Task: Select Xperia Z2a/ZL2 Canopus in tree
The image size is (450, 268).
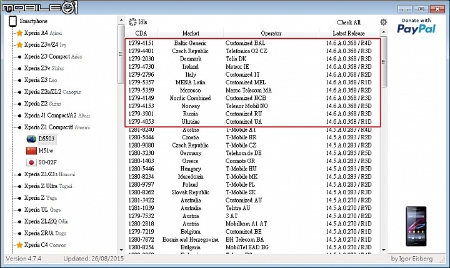Action: [52, 92]
